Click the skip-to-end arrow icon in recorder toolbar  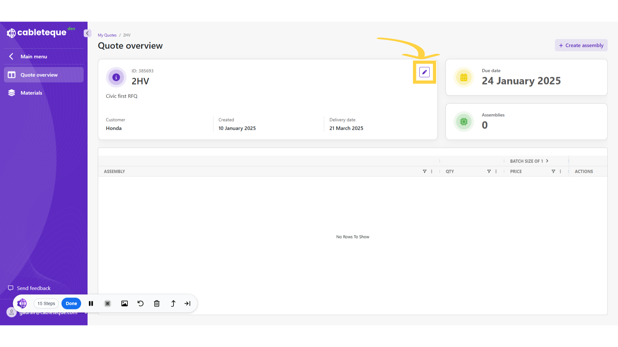pyautogui.click(x=187, y=304)
